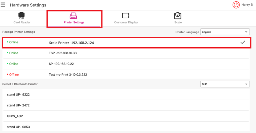This screenshot has height=133, width=256.
Task: Click the Customer Display tablet icon
Action: (x=125, y=15)
